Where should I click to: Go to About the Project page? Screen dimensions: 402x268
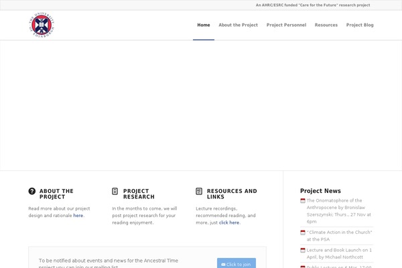pyautogui.click(x=238, y=25)
